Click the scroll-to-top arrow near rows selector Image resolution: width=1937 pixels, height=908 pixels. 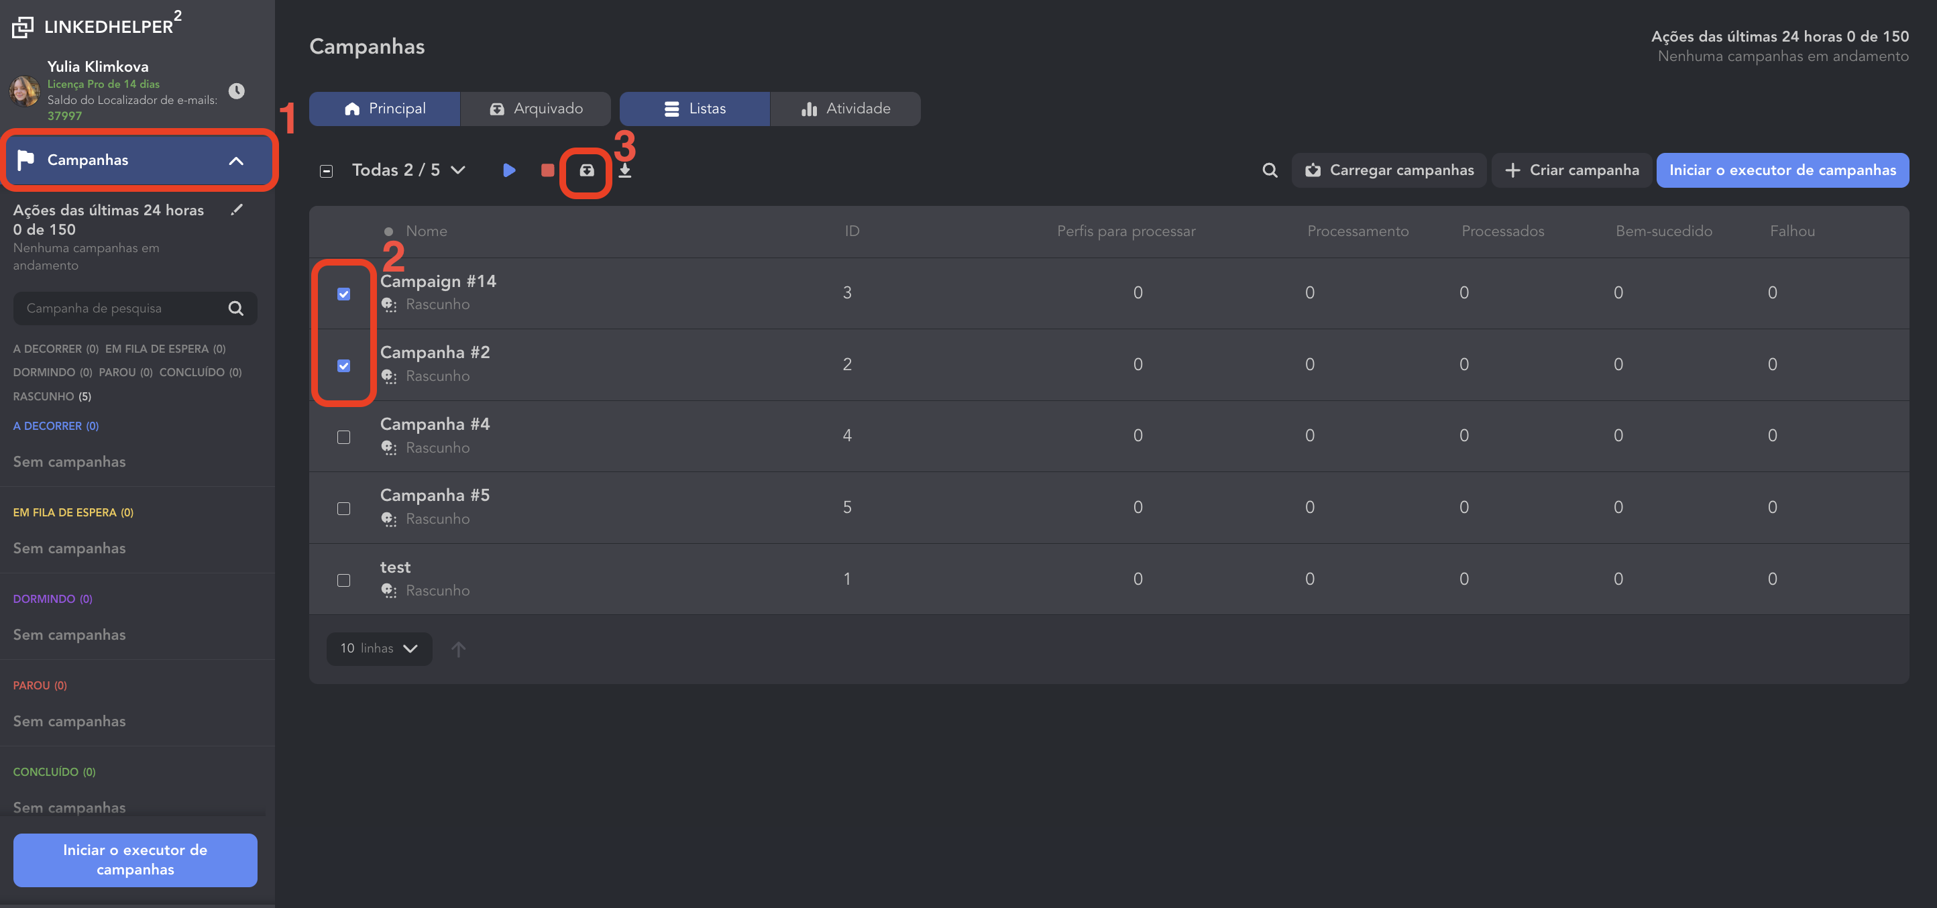pos(458,648)
